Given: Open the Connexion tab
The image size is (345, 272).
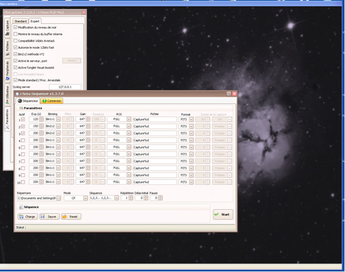Looking at the screenshot, I should [x=52, y=101].
